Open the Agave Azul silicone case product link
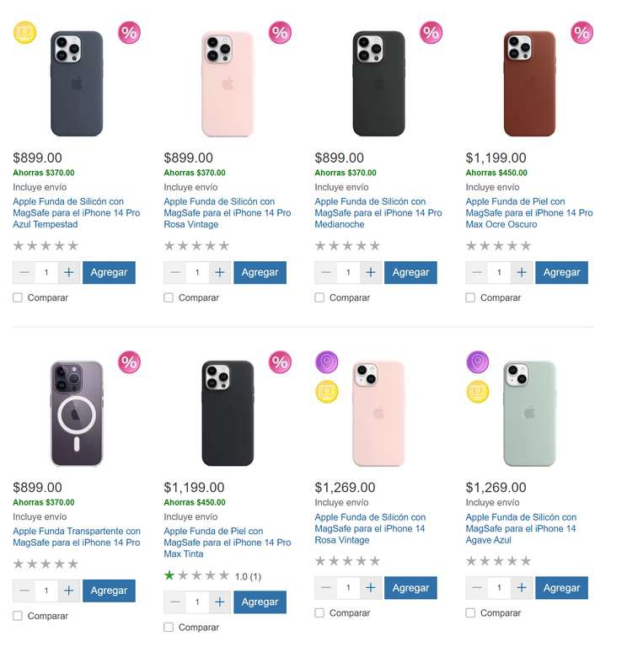This screenshot has width=627, height=647. coord(521,528)
